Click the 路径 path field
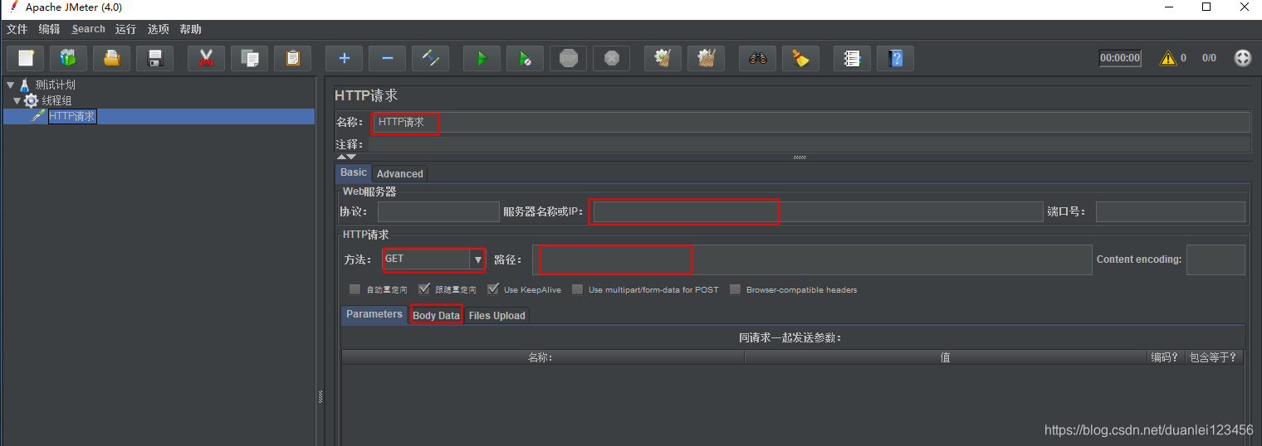The height and width of the screenshot is (446, 1262). click(813, 259)
